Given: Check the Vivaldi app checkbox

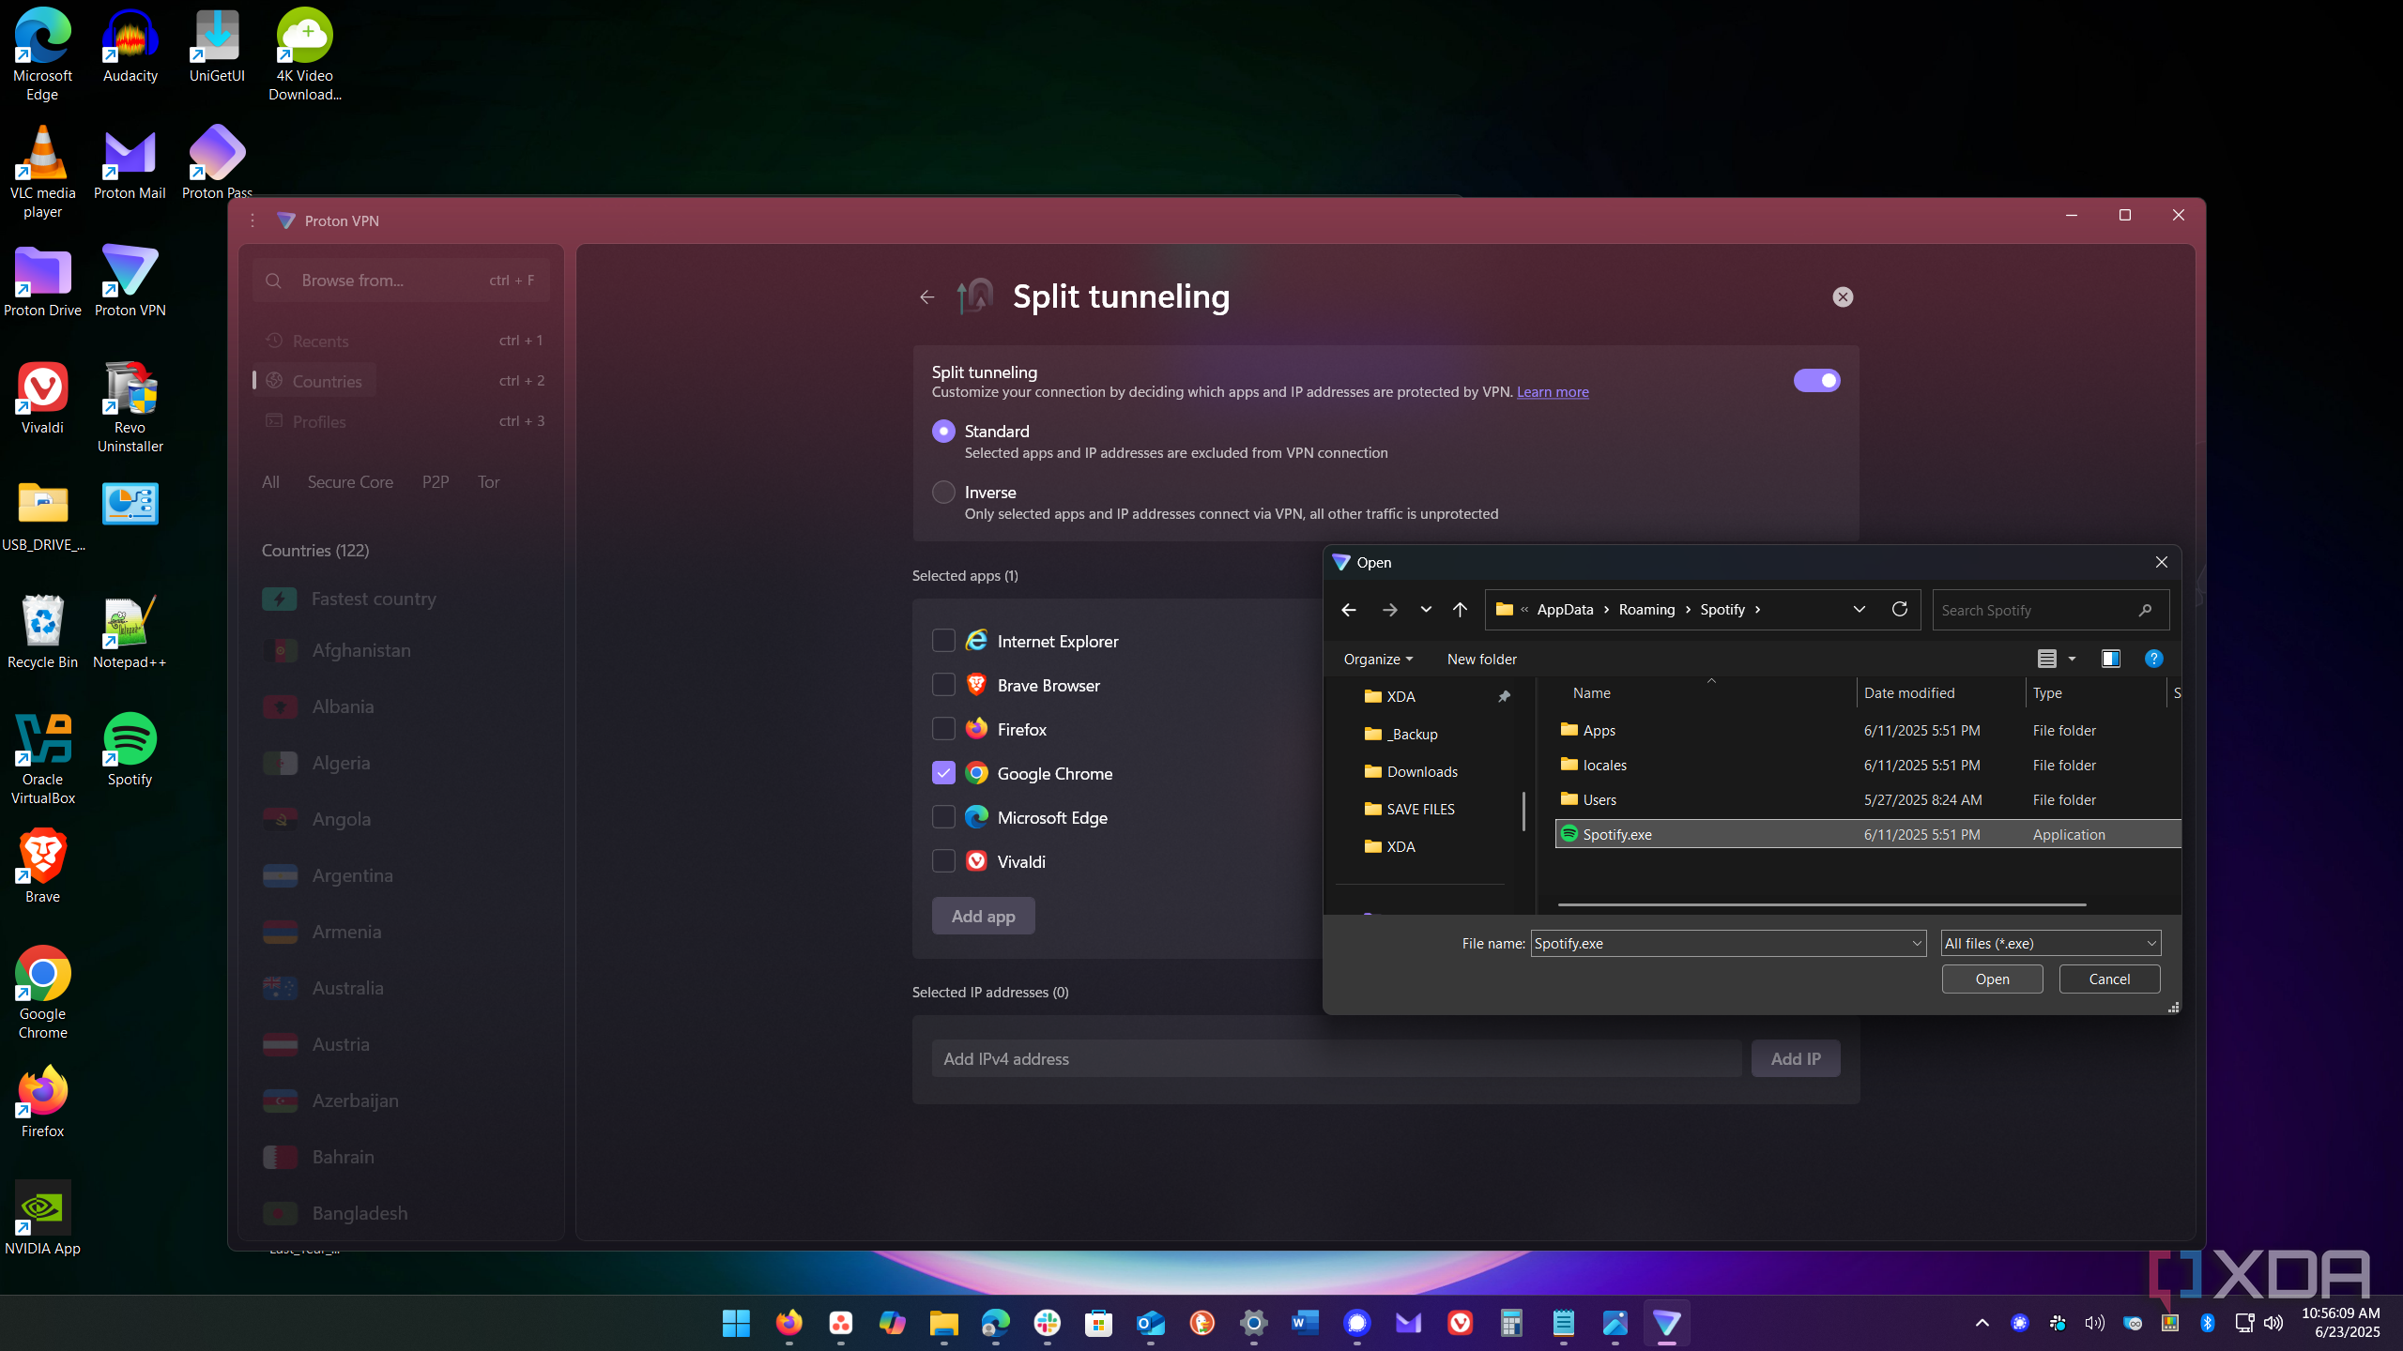Looking at the screenshot, I should coord(943,861).
